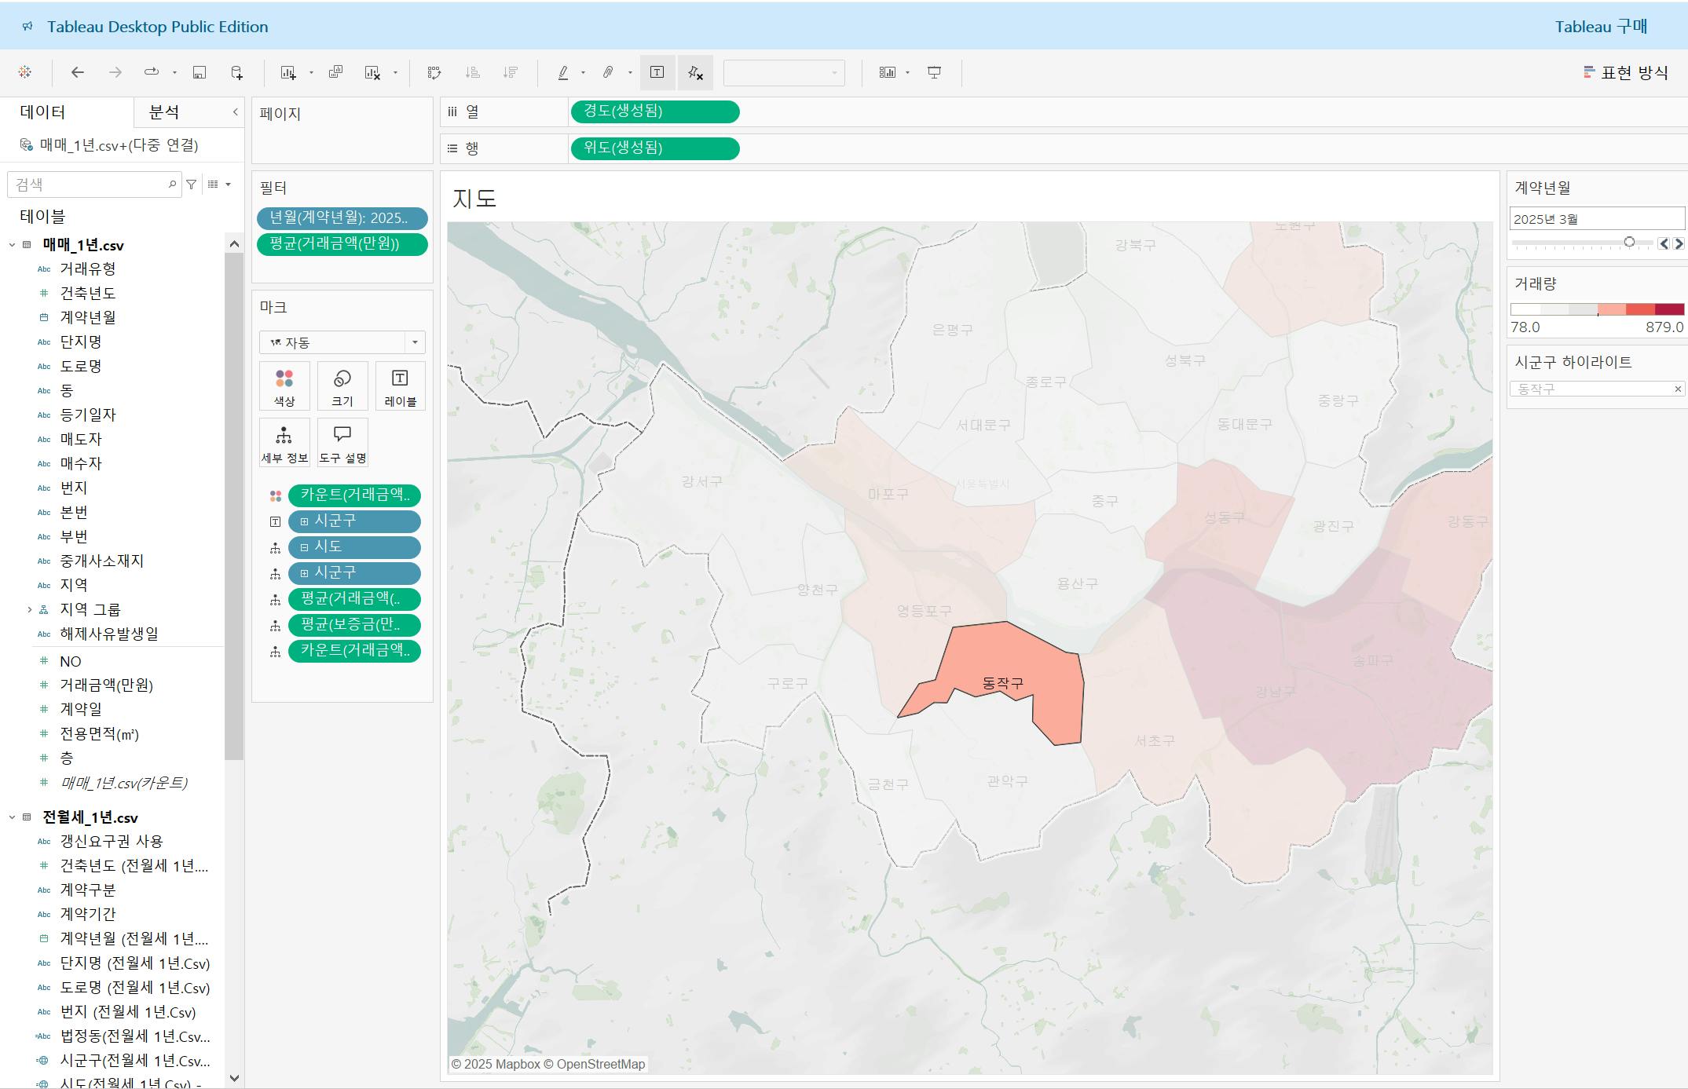Click the Save workbook icon
Viewport: 1688px width, 1089px height.
[200, 72]
